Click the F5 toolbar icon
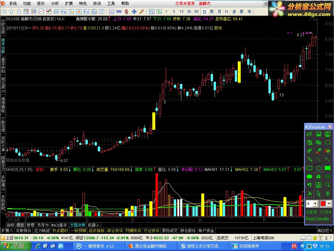 (x=151, y=11)
